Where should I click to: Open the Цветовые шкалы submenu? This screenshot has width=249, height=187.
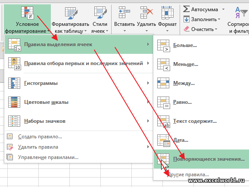point(79,102)
